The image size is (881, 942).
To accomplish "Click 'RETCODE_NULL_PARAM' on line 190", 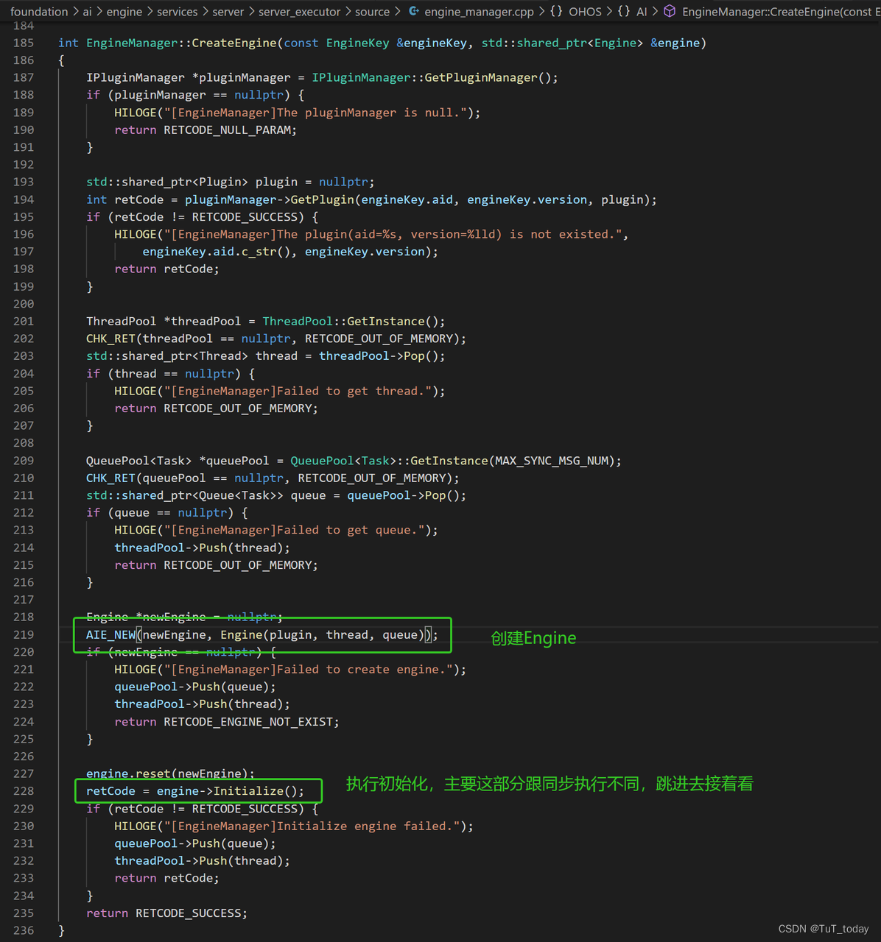I will coord(228,130).
